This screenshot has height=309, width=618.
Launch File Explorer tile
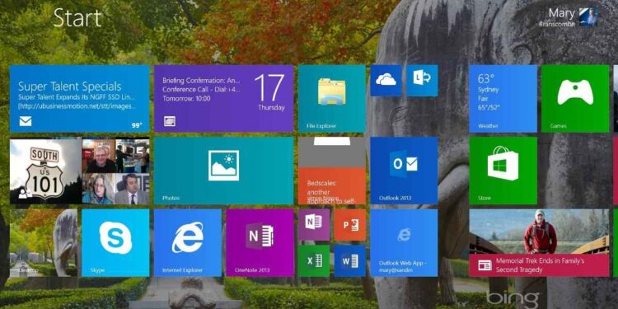332,99
